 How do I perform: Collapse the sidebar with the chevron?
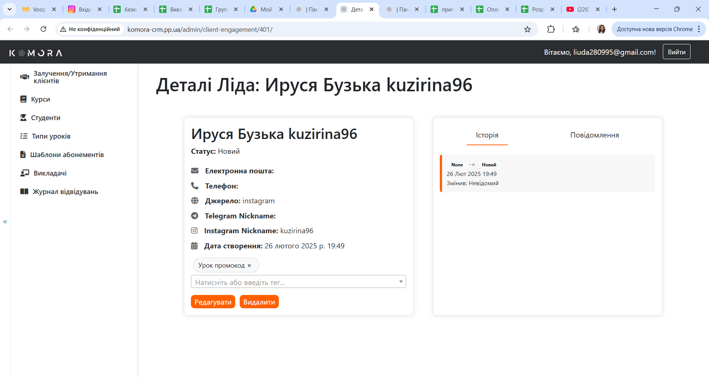click(5, 221)
